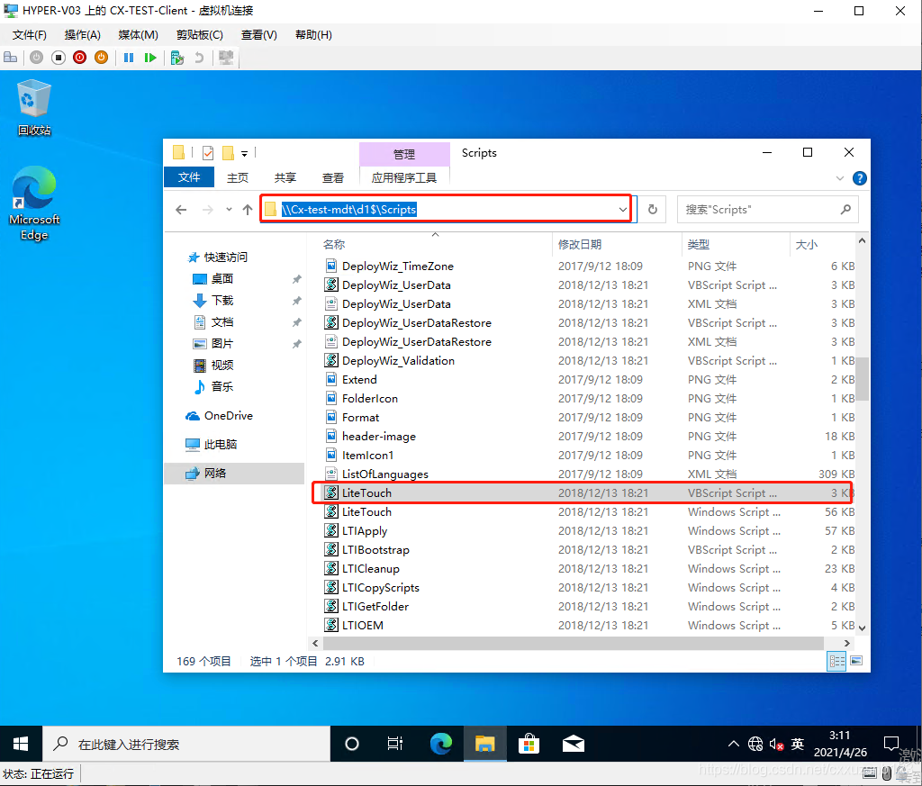Pause the virtual machine
Image resolution: width=922 pixels, height=786 pixels.
(129, 57)
